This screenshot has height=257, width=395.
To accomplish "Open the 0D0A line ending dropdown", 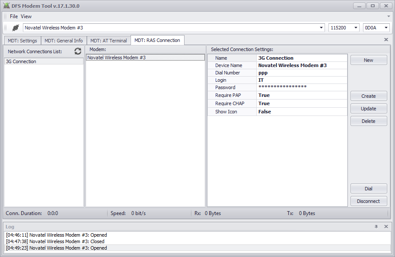I will (386, 28).
